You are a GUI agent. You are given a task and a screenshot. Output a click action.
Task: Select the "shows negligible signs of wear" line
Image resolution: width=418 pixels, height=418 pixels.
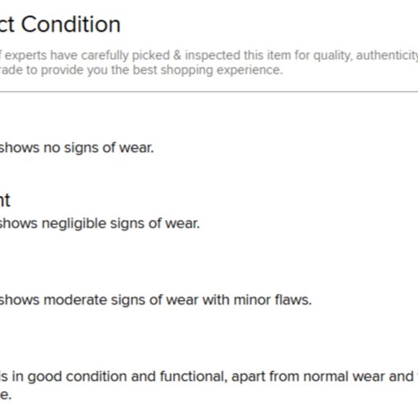point(99,223)
